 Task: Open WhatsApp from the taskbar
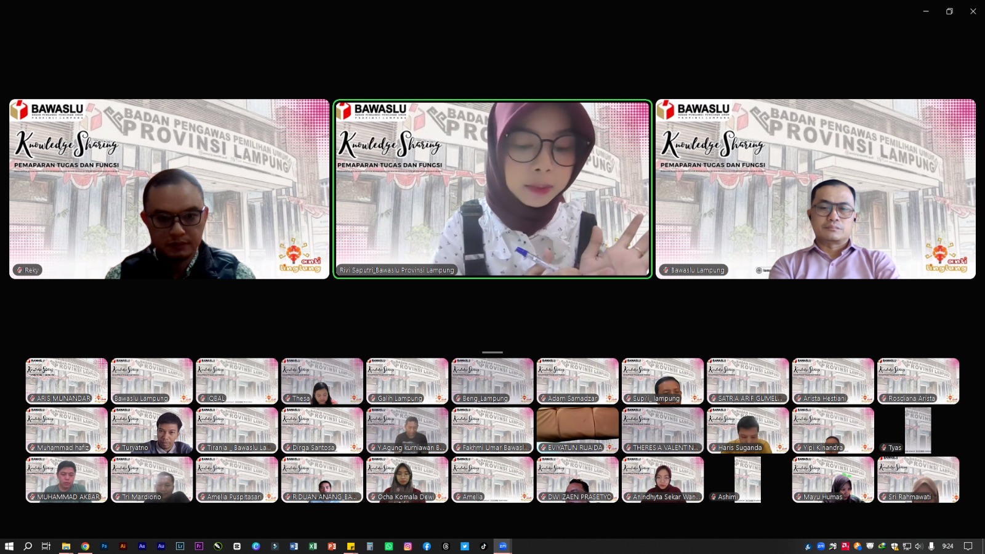pyautogui.click(x=388, y=546)
